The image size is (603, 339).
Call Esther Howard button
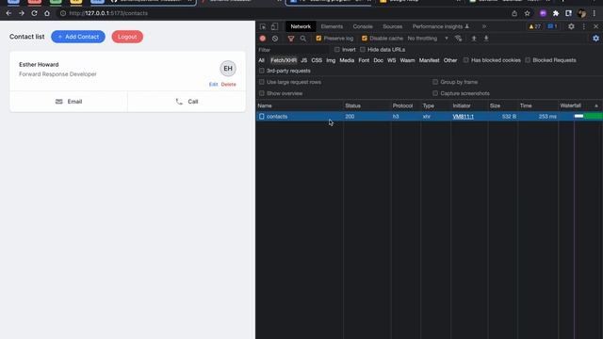coord(187,102)
